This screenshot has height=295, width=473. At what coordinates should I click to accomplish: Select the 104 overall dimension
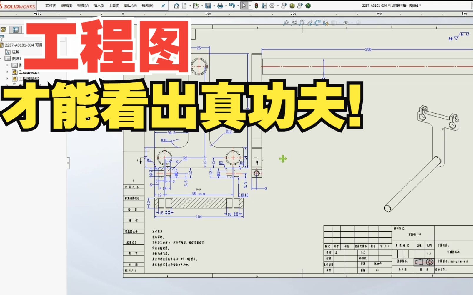click(199, 217)
